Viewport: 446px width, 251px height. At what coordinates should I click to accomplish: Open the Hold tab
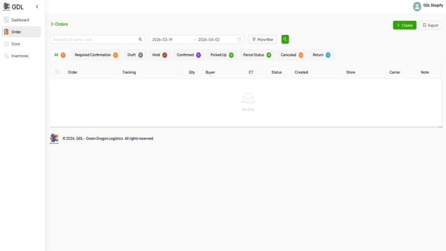pyautogui.click(x=159, y=55)
